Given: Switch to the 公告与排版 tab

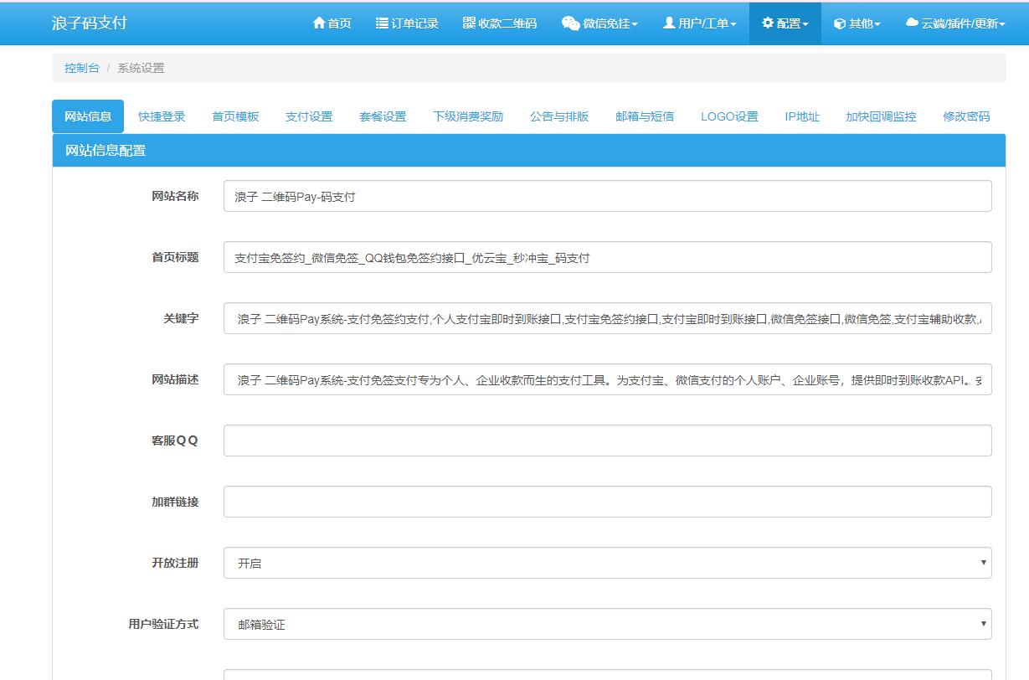Looking at the screenshot, I should click(x=559, y=116).
